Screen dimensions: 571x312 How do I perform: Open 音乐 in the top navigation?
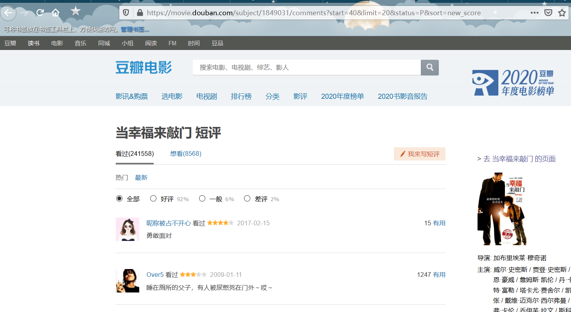pos(81,43)
